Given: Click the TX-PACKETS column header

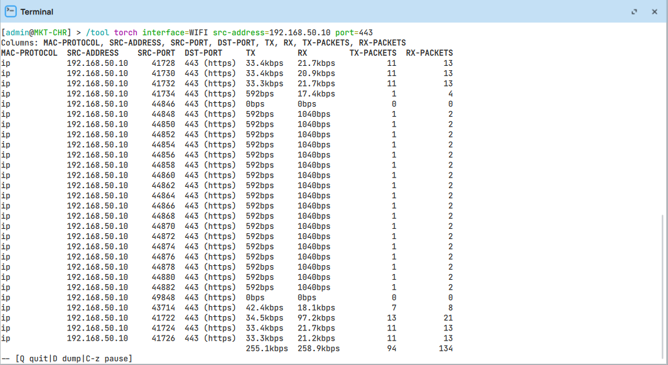Looking at the screenshot, I should pyautogui.click(x=373, y=53).
